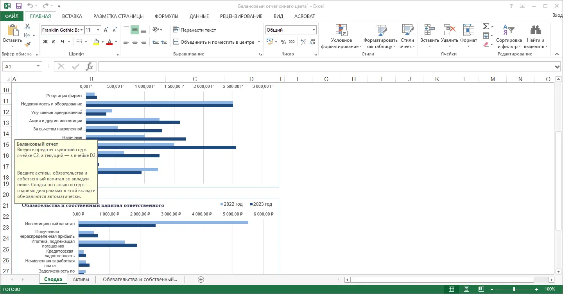Image resolution: width=563 pixels, height=294 pixels.
Task: Switch to the ВСТАВКА ribbon tab
Action: point(72,16)
